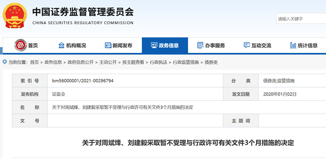
Task: Click the national emblem logo
Action: click(15, 15)
